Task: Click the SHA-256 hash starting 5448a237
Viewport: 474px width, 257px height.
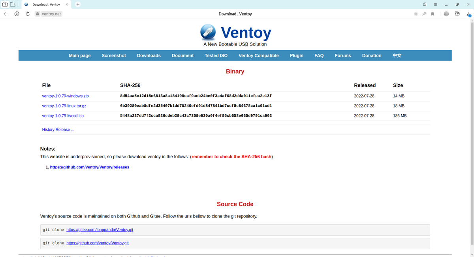Action: pyautogui.click(x=196, y=116)
